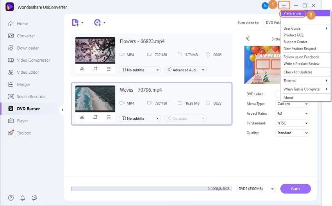Trim Flowers - 66823.mp4 with scissors icon
332x206 pixels.
82,69
